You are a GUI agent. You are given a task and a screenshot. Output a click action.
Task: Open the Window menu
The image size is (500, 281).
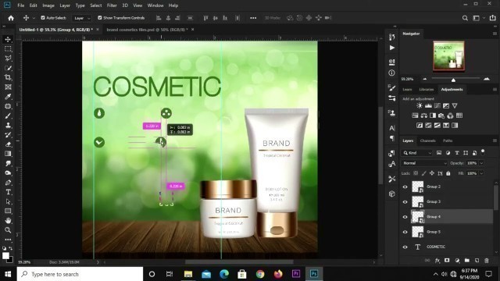(155, 5)
